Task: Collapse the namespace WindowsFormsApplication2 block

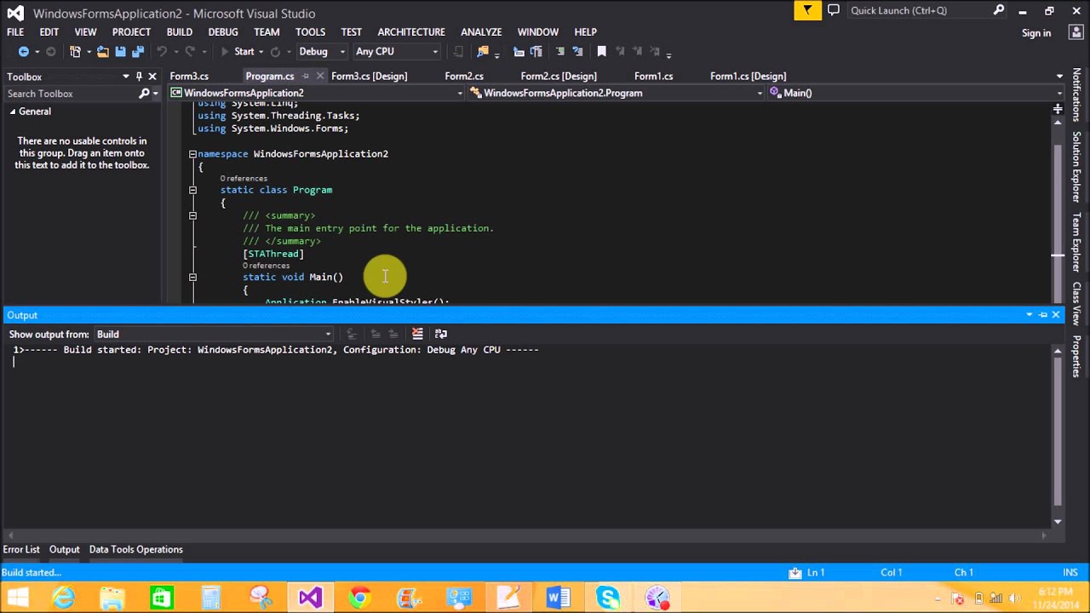Action: click(x=192, y=154)
